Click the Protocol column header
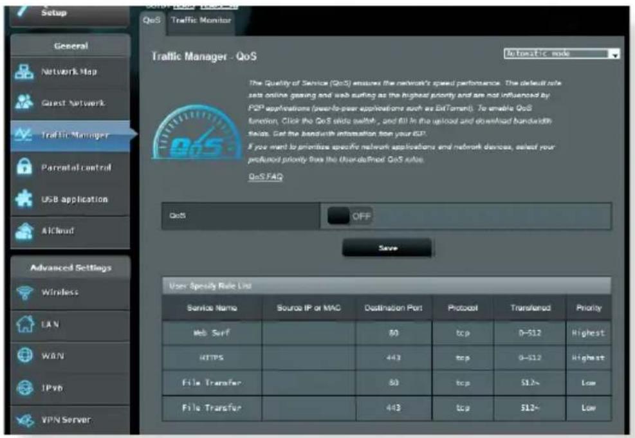 tap(463, 308)
